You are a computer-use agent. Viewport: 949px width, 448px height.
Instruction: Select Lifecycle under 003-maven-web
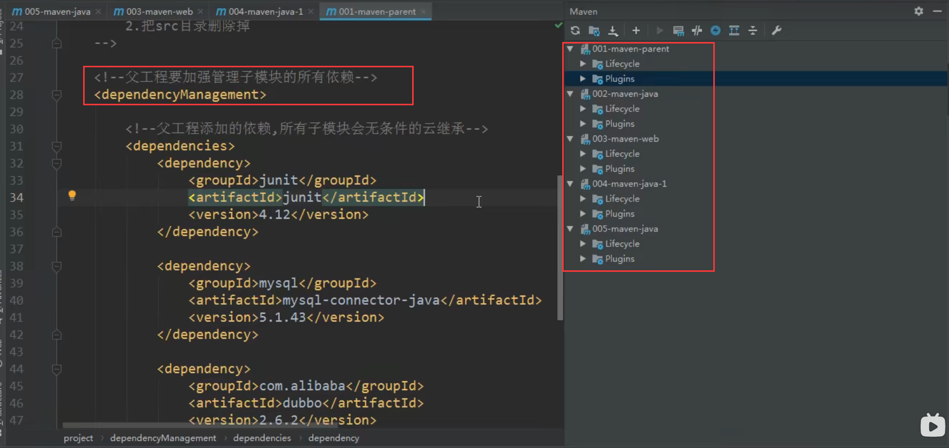[622, 154]
